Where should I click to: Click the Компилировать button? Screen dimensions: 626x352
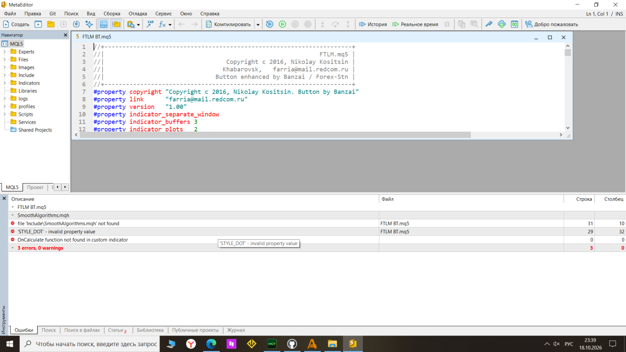228,24
